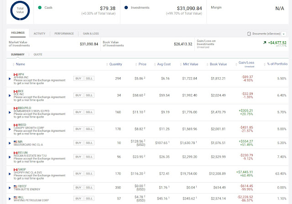This screenshot has height=204, width=292.
Task: Sort holdings by Quantity column
Action: (114, 64)
